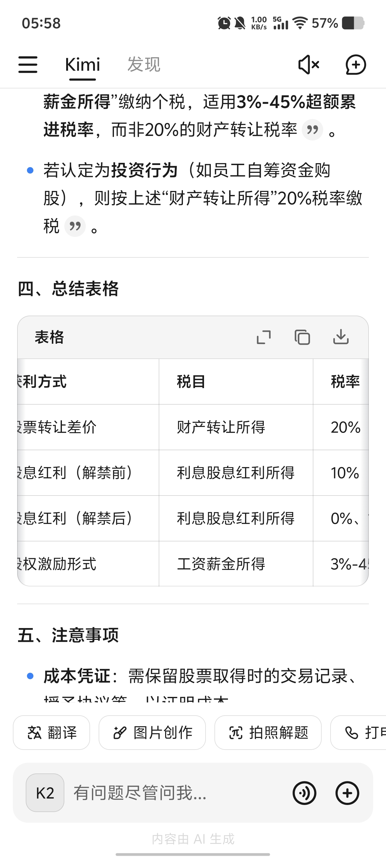Screen dimensions: 386x857
Task: Tap the 翻译 shortcut button
Action: click(52, 732)
